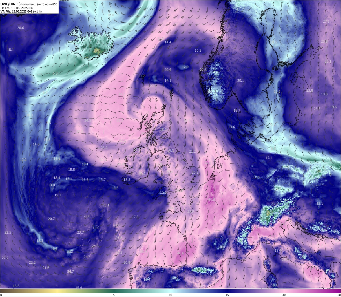Click the map value '11.7'
The height and width of the screenshot is (297, 341).
click(141, 76)
